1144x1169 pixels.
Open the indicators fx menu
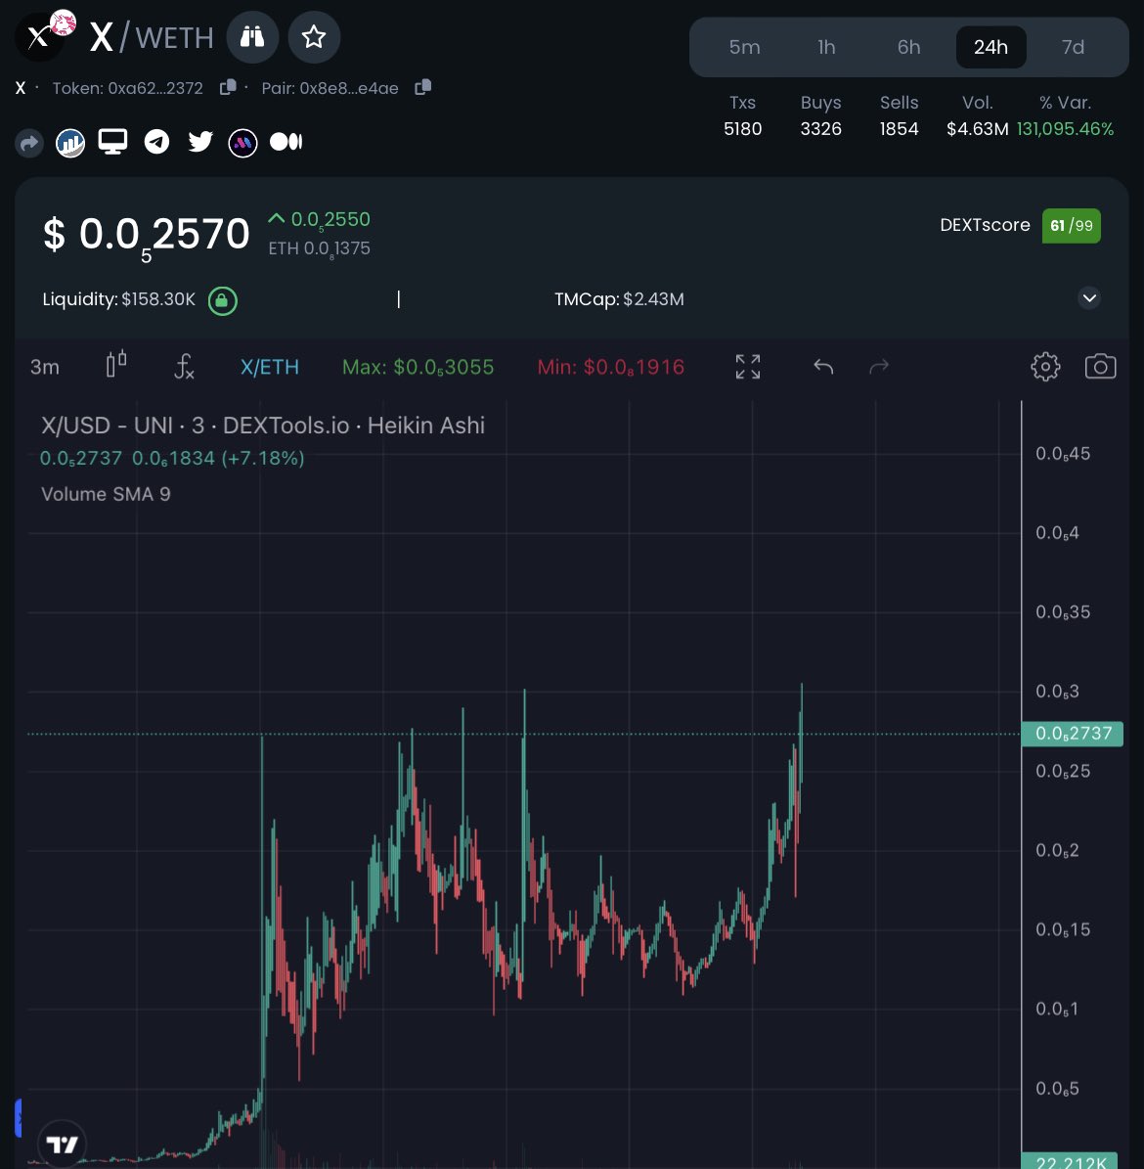(184, 366)
